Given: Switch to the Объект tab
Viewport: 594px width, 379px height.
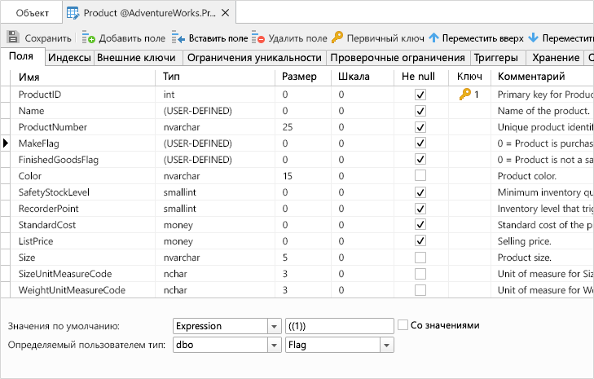Looking at the screenshot, I should (33, 13).
